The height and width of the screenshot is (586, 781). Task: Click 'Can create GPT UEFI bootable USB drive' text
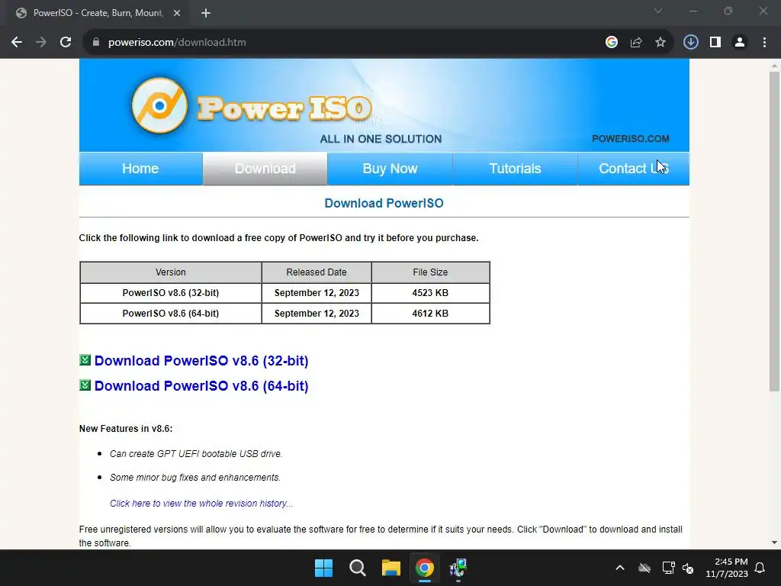click(196, 454)
